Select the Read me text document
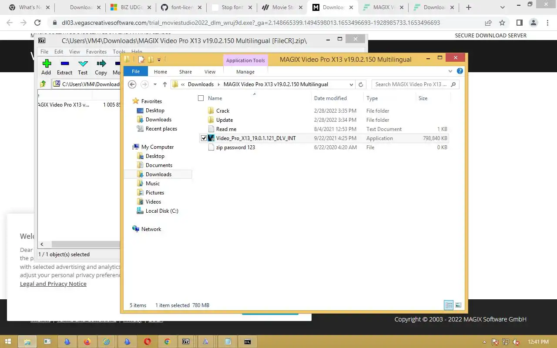This screenshot has width=557, height=348. click(226, 129)
